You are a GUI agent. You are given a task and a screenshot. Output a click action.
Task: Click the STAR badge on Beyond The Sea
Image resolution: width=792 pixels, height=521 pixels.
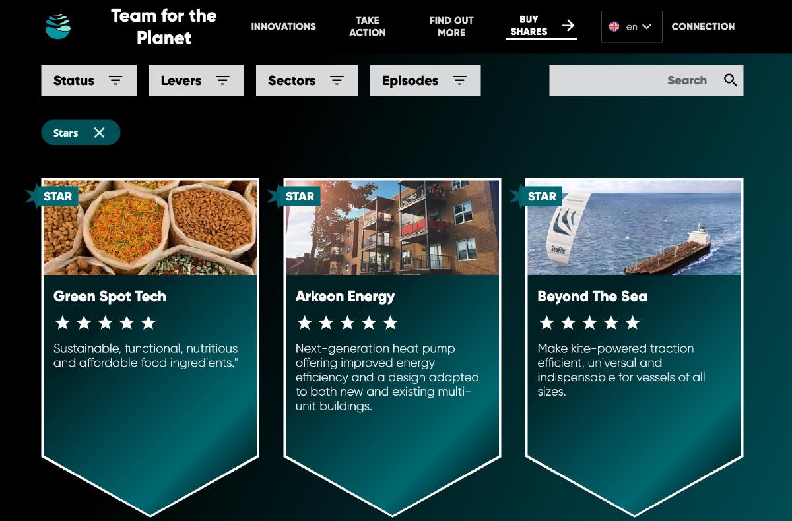[537, 196]
